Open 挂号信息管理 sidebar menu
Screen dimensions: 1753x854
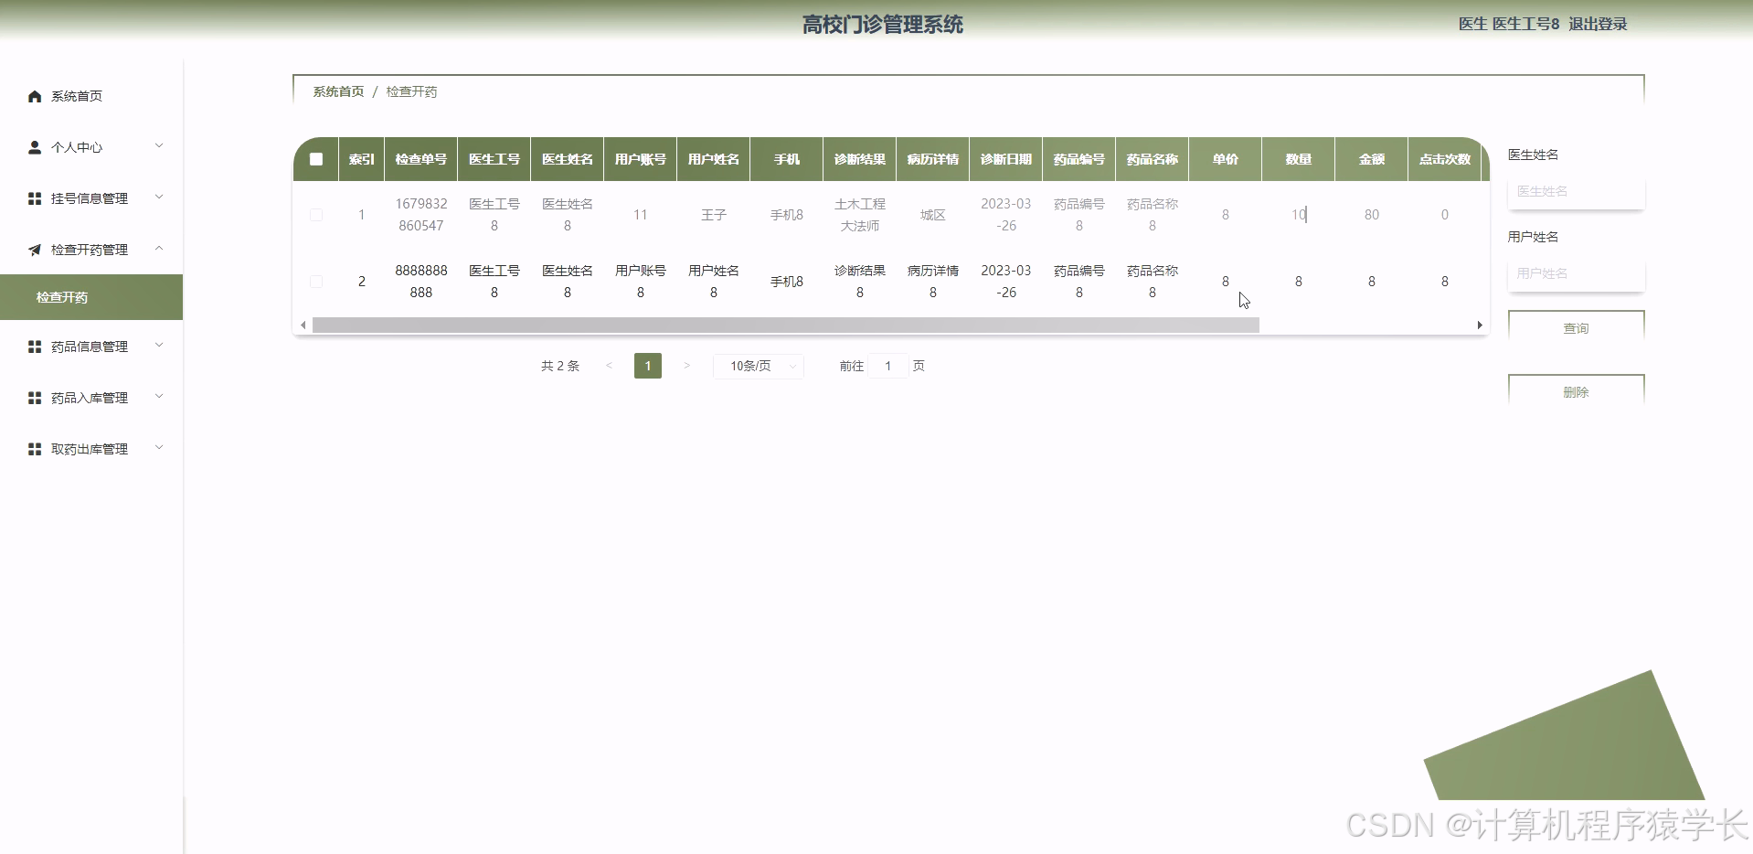tap(91, 198)
